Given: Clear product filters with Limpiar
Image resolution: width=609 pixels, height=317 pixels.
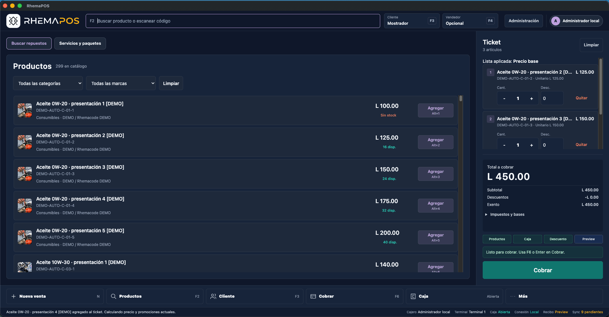Looking at the screenshot, I should coord(171,83).
